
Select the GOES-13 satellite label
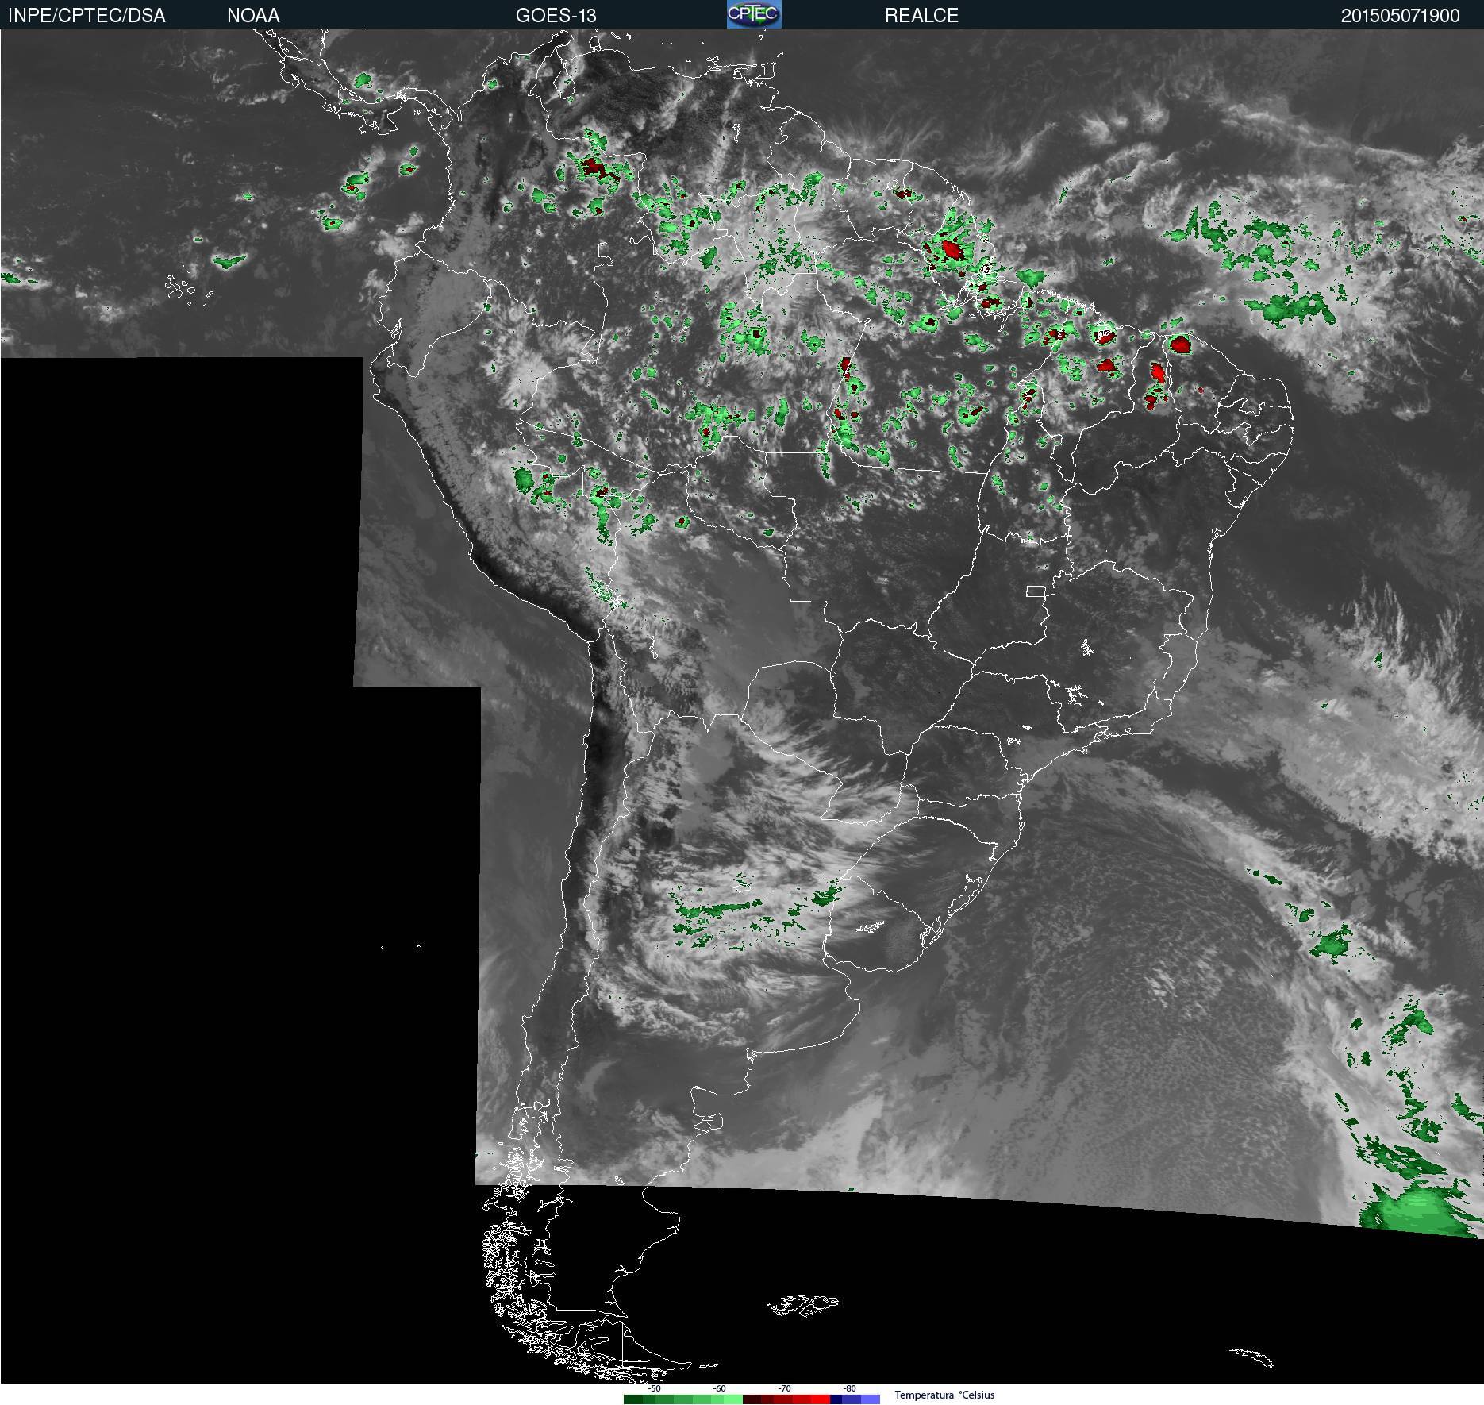coord(556,16)
